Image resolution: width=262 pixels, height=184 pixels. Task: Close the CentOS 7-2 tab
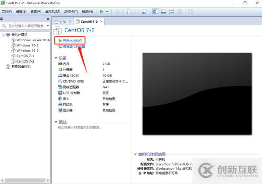tap(101, 21)
